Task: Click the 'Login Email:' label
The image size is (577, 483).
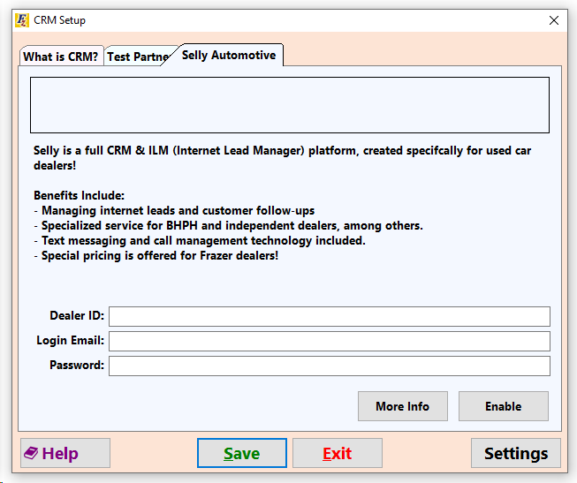Action: [71, 340]
